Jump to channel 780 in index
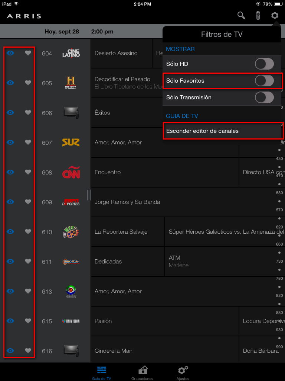 279,278
